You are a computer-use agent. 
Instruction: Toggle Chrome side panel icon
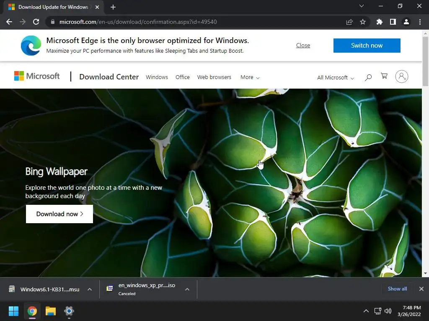(x=393, y=22)
